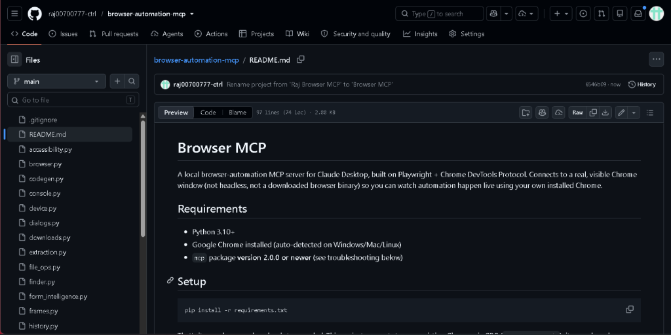Viewport: 671px width, 335px height.
Task: Open the cloud agent dropdown in header
Action: click(527, 14)
